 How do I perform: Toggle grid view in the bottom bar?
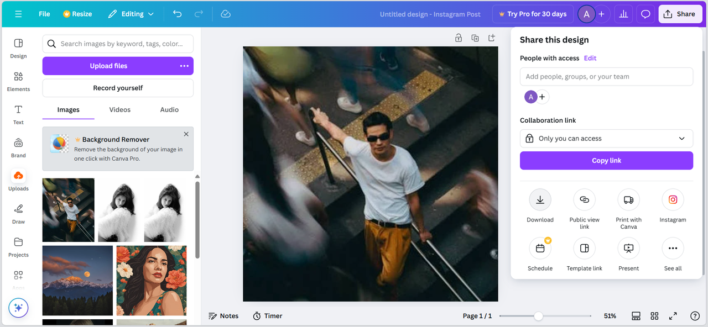654,316
